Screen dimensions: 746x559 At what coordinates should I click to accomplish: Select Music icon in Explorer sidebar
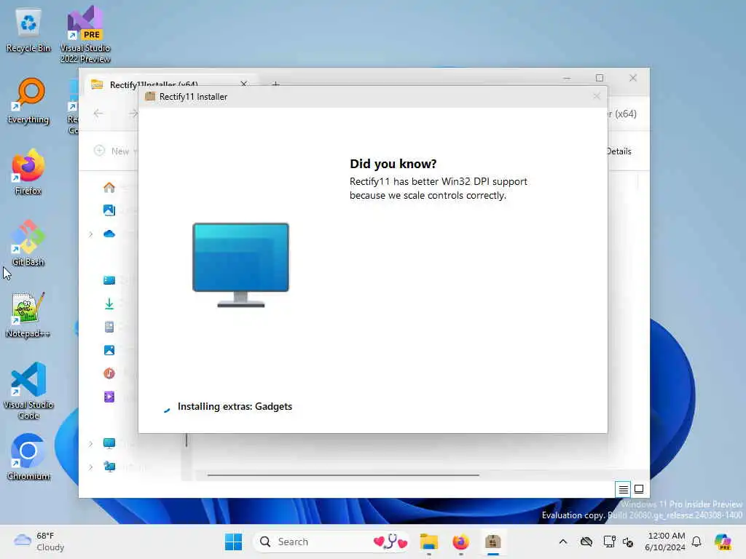click(109, 373)
